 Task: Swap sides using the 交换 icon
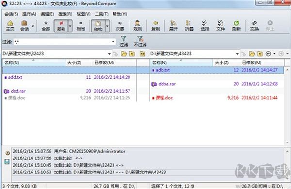[x=254, y=26]
